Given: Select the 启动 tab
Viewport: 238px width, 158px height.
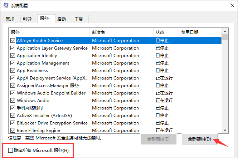Looking at the screenshot, I should 62,19.
